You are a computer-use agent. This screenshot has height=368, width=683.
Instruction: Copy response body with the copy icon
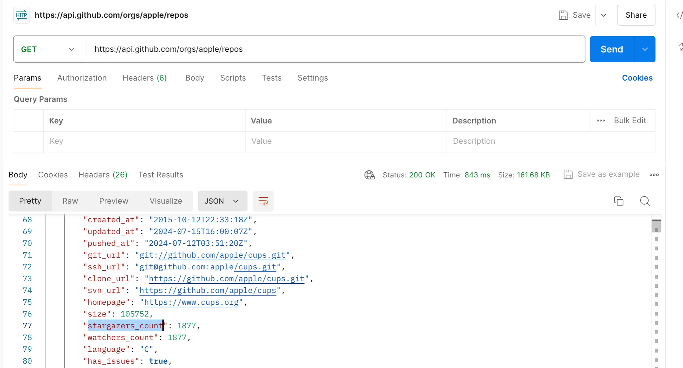pos(619,201)
